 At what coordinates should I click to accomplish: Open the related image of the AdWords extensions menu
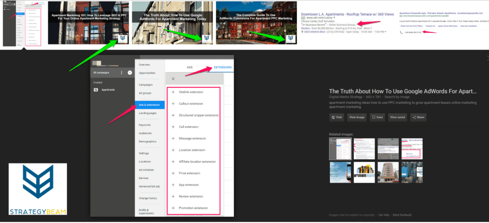[340, 149]
